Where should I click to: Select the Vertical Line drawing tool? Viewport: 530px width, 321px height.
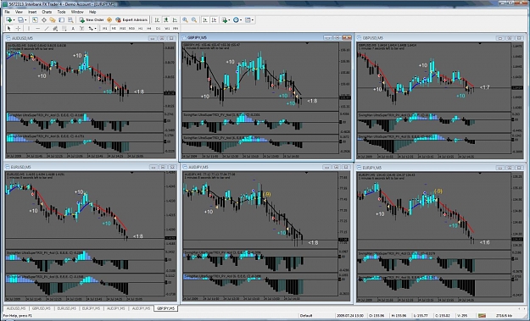click(29, 28)
